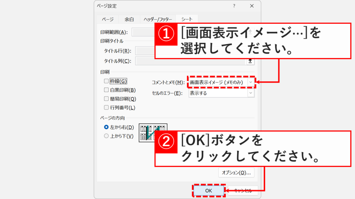Viewport: 355px width, 199px height.
Task: Switch to the ページ tab
Action: [x=107, y=19]
